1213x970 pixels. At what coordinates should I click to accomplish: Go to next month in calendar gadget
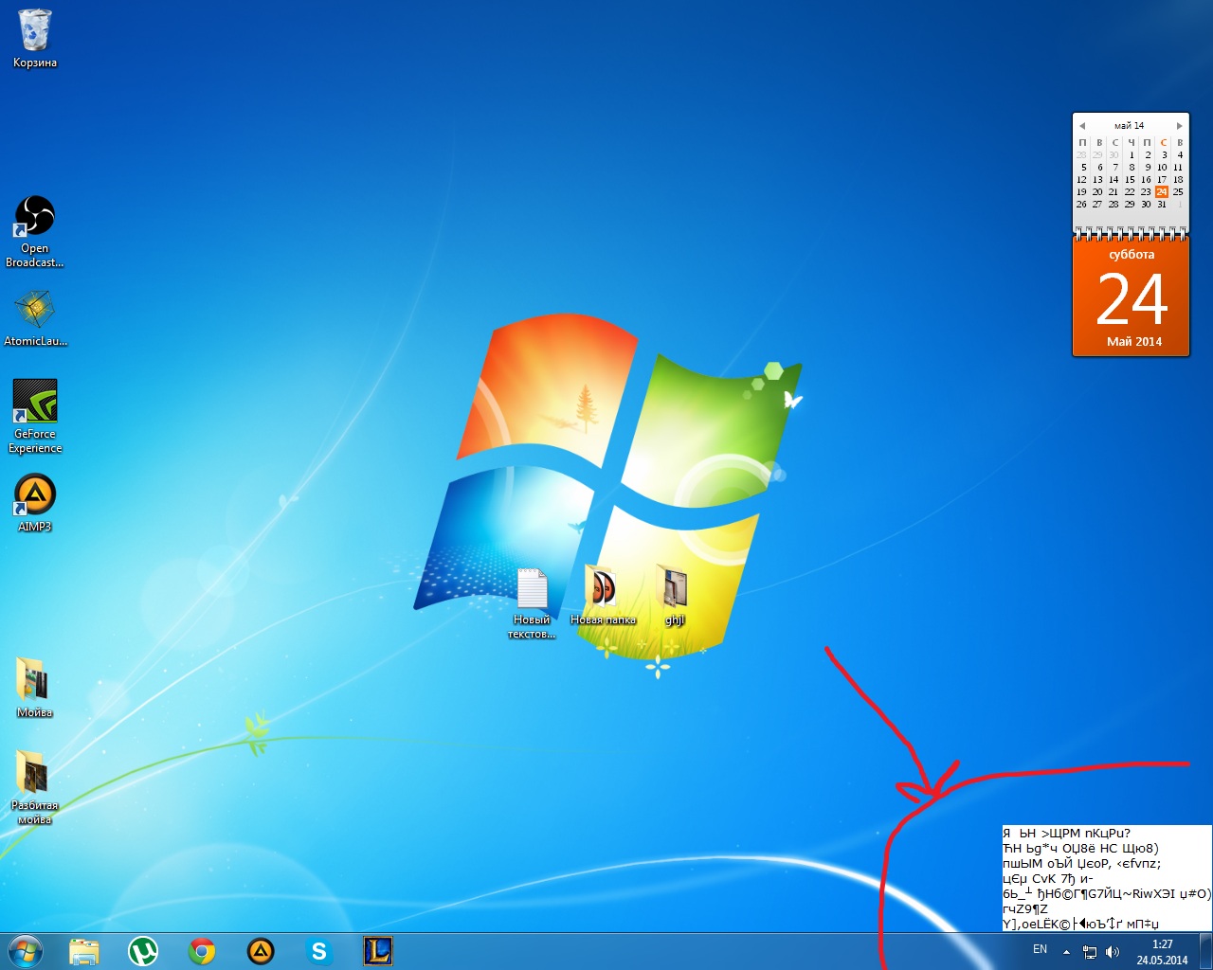1179,125
